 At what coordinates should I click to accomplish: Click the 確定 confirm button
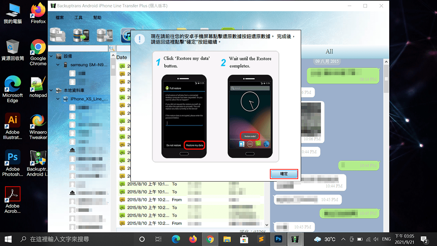(284, 174)
